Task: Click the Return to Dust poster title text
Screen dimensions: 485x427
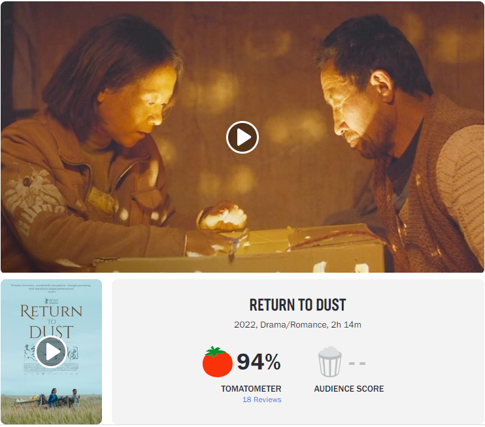Action: pyautogui.click(x=52, y=322)
